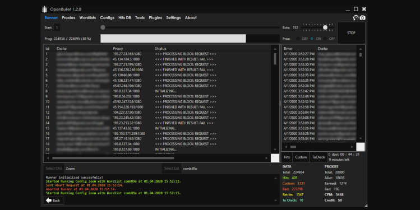Click the start position slider handle
This screenshot has width=420, height=210.
click(x=103, y=27)
